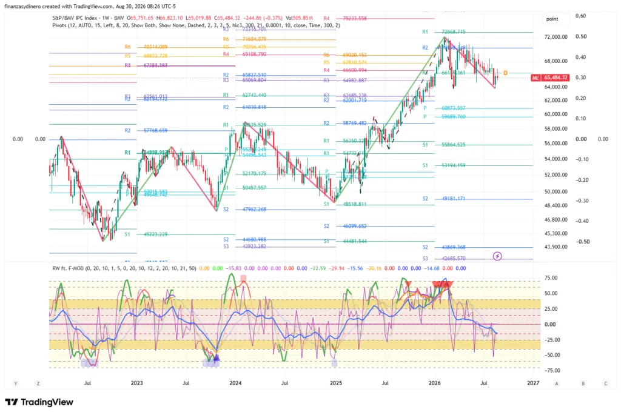Click the S2 47962.268 pivot label
621x415 pixels.
pyautogui.click(x=244, y=209)
